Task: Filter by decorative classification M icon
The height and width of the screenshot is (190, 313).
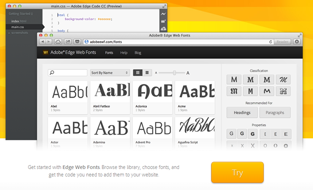Action: [283, 91]
